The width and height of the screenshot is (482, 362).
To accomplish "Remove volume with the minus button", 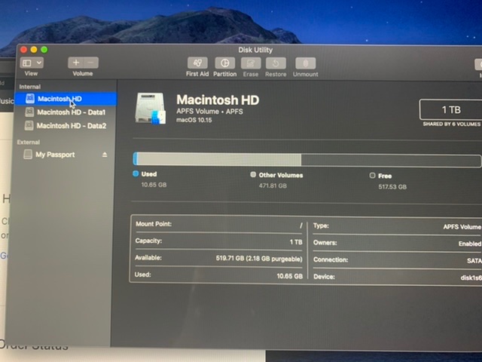I will point(91,63).
